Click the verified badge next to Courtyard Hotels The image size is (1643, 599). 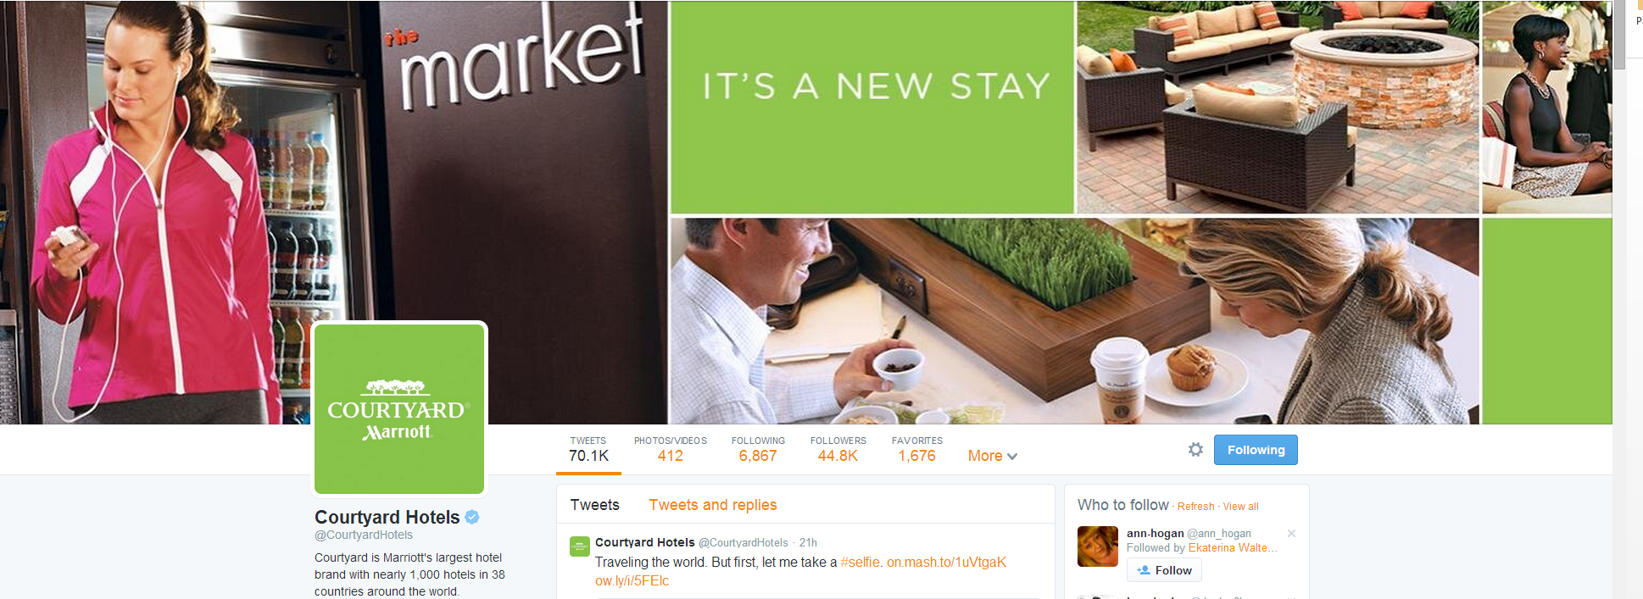point(472,517)
